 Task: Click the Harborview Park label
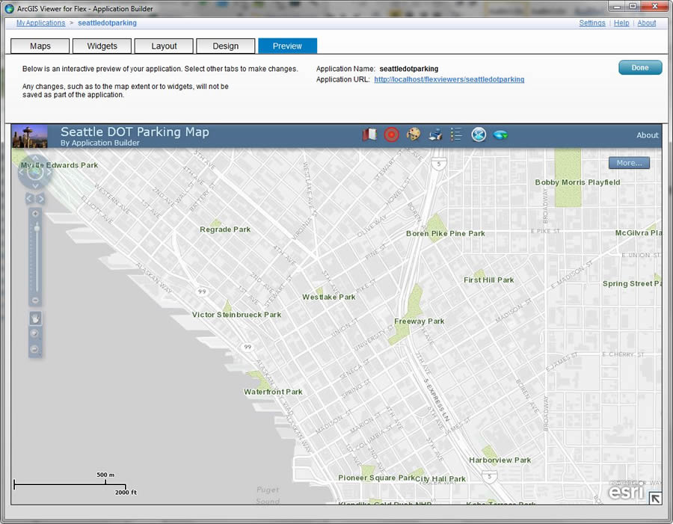click(x=500, y=460)
